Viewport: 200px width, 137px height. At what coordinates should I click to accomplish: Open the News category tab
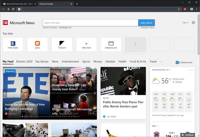pyautogui.click(x=55, y=61)
